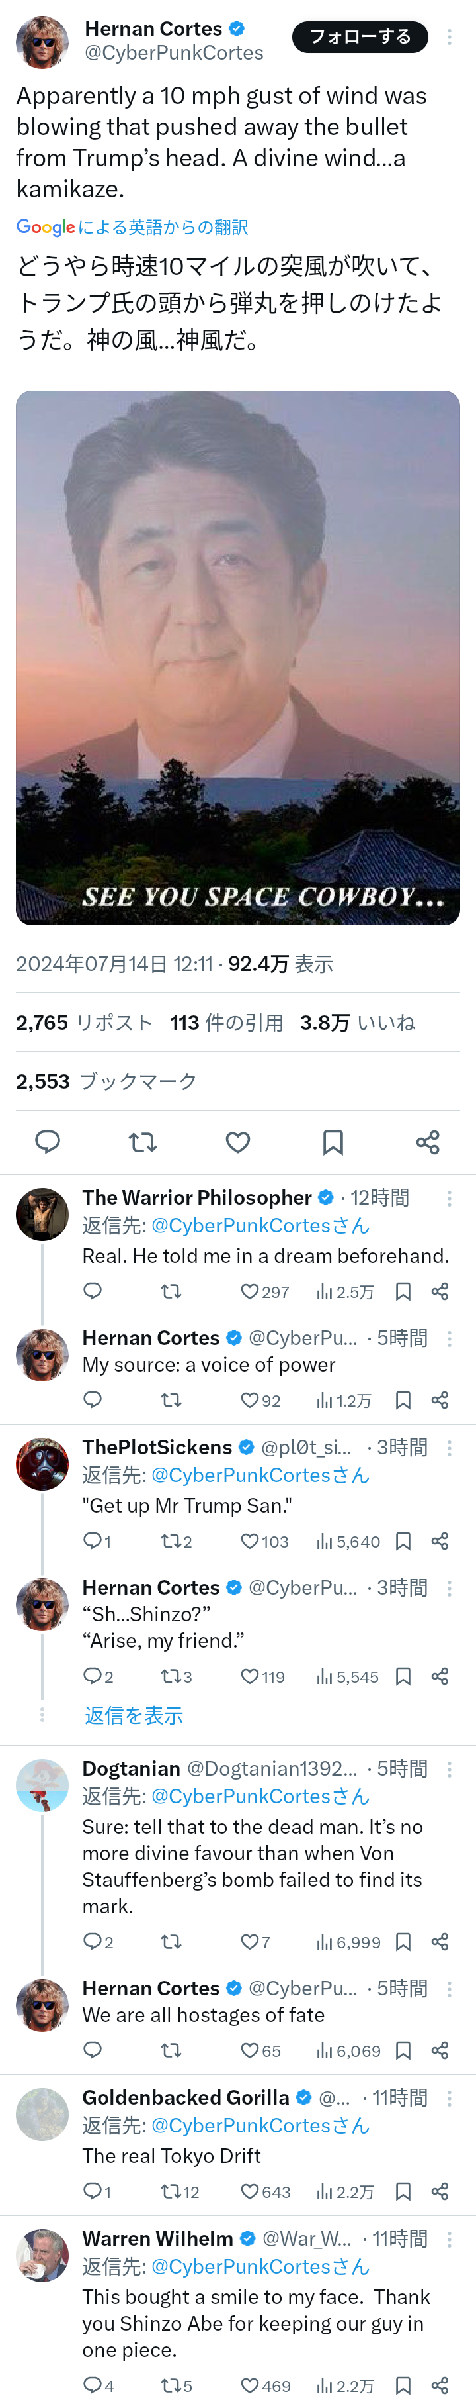Open Warren Wilhelm's profile avatar
476x2408 pixels.
click(x=42, y=2255)
